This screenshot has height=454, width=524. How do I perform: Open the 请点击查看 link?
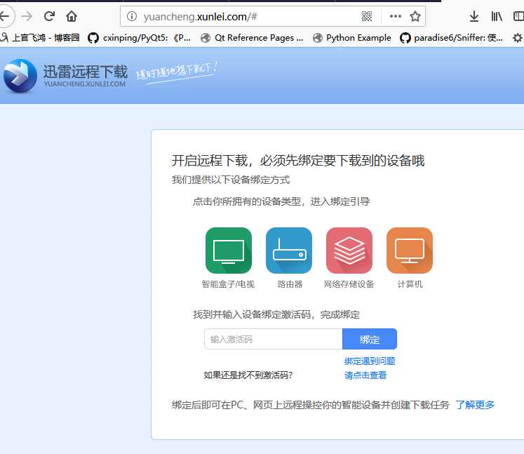pos(365,375)
